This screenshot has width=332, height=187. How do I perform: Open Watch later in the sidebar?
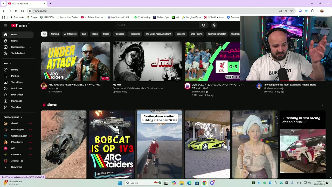click(x=18, y=88)
